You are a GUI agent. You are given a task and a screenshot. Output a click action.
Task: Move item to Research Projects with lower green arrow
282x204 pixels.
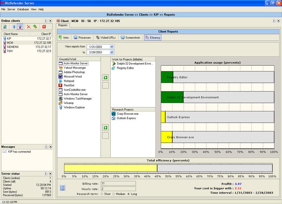click(105, 128)
